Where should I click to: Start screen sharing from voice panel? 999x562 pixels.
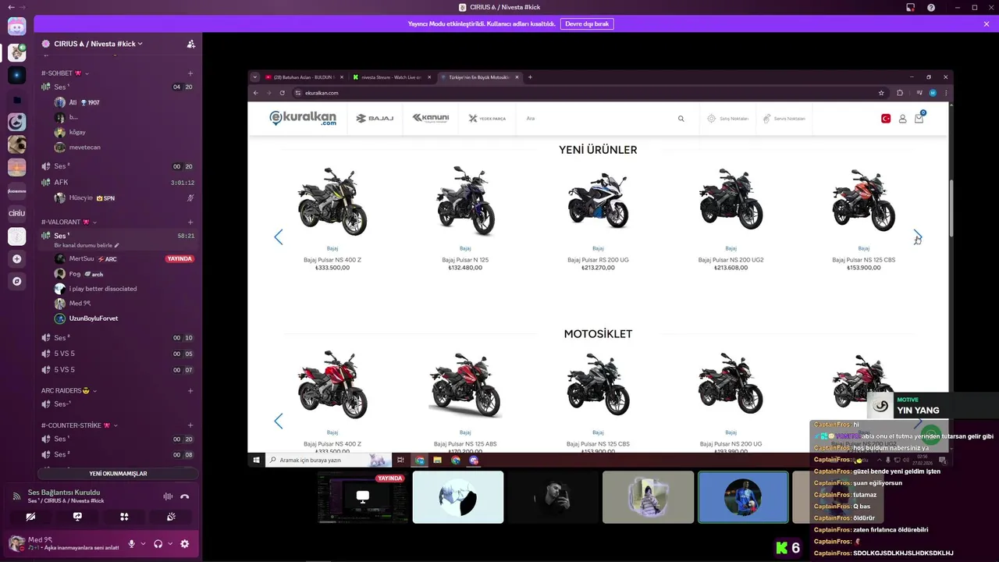click(77, 517)
